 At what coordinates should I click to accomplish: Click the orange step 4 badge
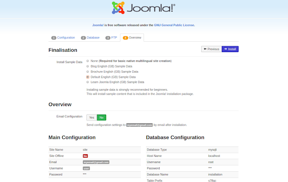click(x=126, y=38)
